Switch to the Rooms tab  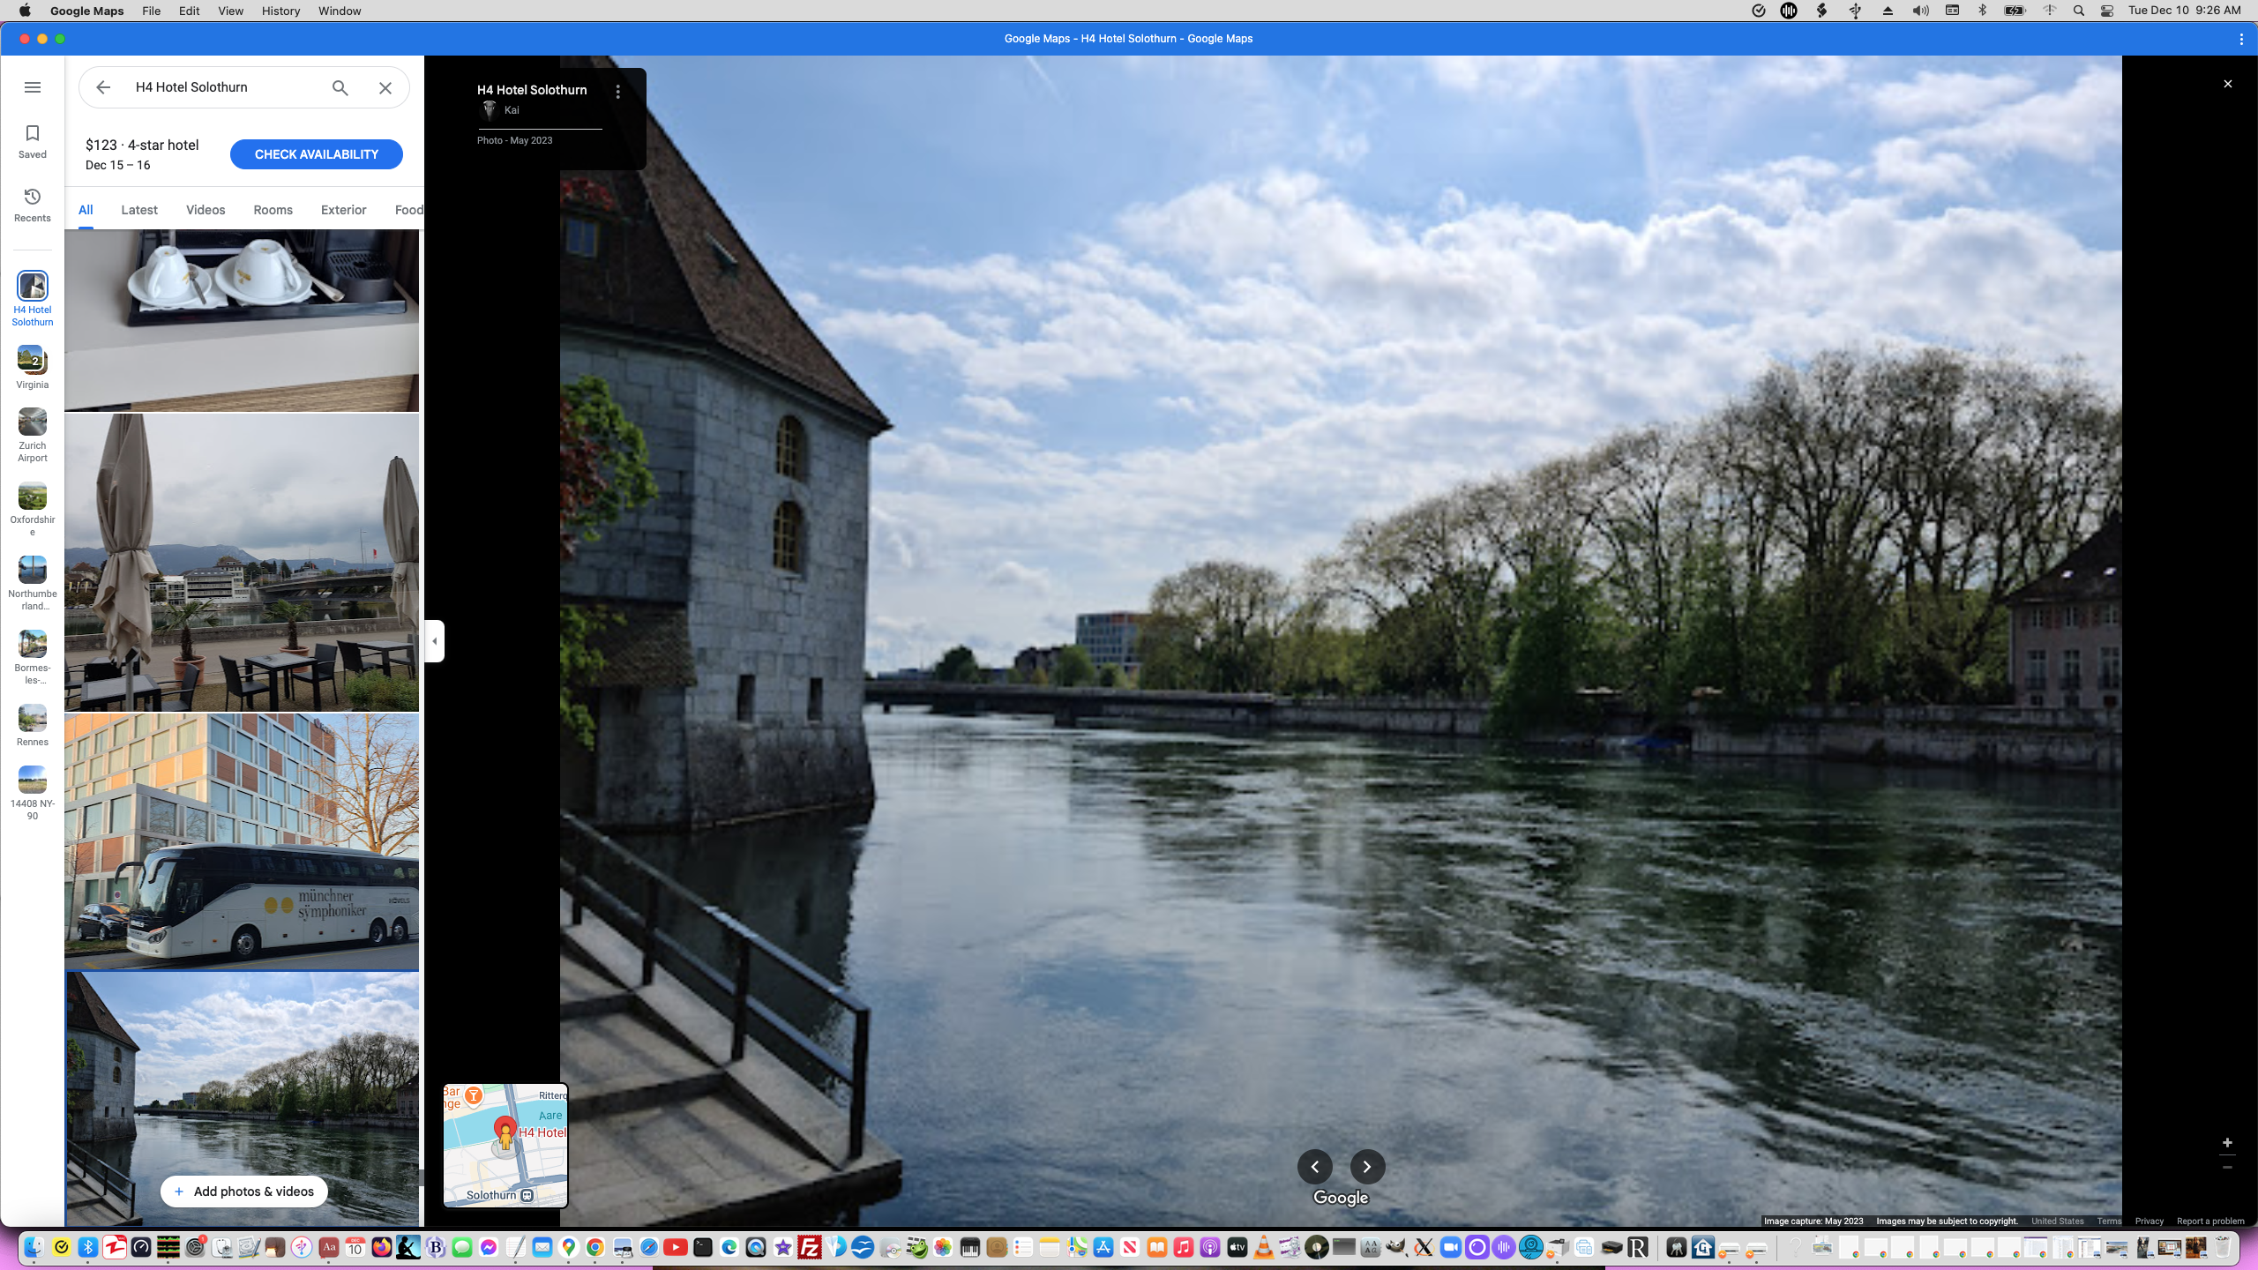273,210
